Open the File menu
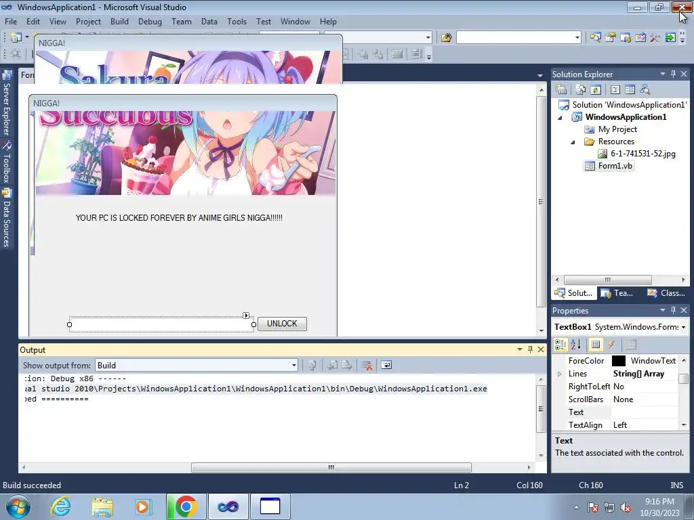This screenshot has width=694, height=520. click(11, 21)
